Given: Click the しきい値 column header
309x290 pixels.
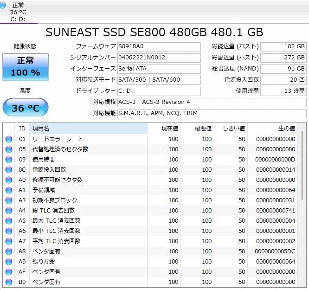Looking at the screenshot, I should 232,128.
